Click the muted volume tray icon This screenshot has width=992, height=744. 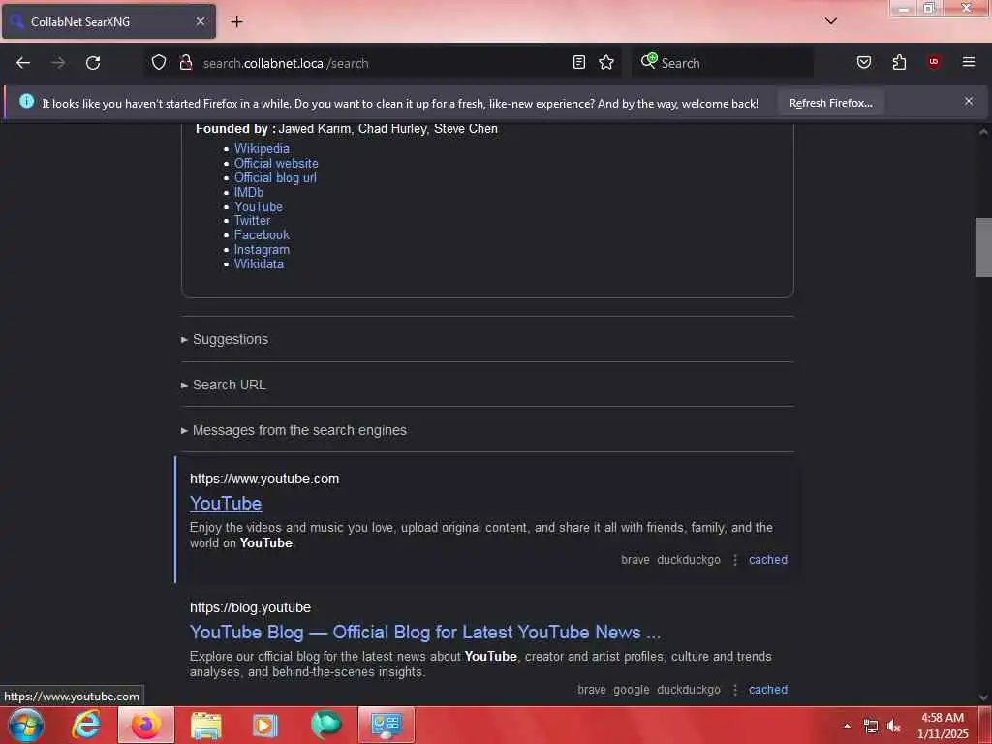[x=893, y=727]
